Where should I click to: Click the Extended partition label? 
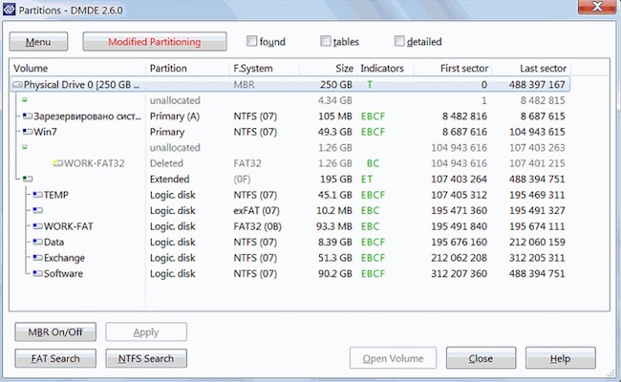point(169,179)
